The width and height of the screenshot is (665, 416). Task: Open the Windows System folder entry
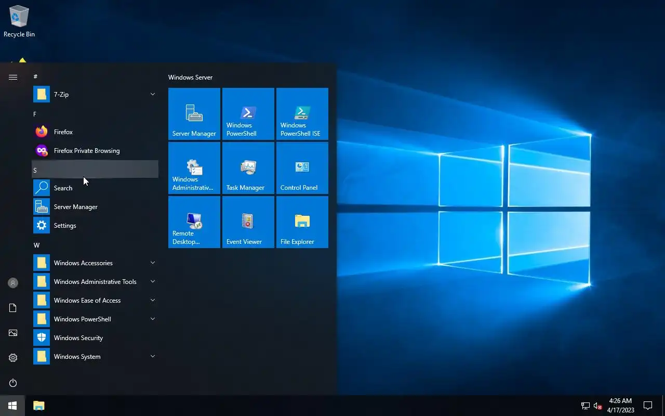95,357
